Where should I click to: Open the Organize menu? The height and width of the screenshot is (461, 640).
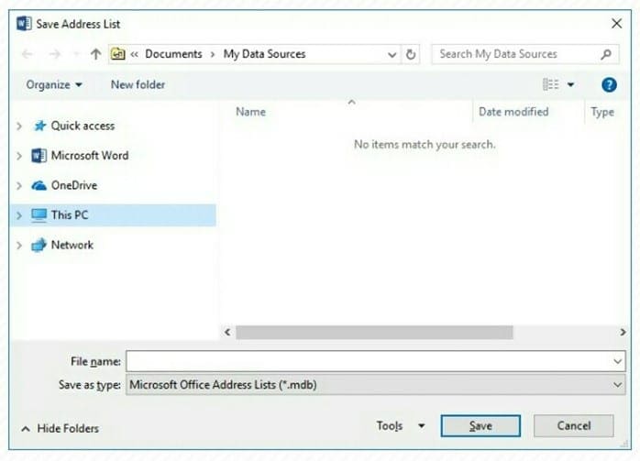click(x=54, y=85)
